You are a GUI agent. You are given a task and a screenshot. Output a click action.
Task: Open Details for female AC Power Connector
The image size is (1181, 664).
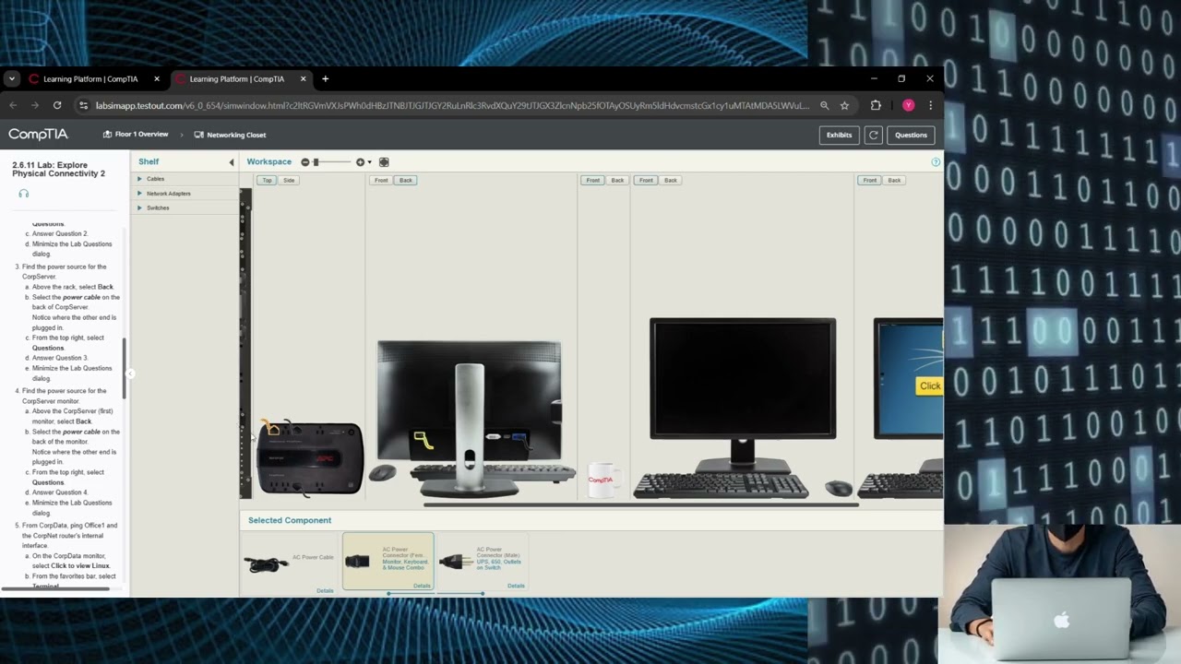pos(422,586)
